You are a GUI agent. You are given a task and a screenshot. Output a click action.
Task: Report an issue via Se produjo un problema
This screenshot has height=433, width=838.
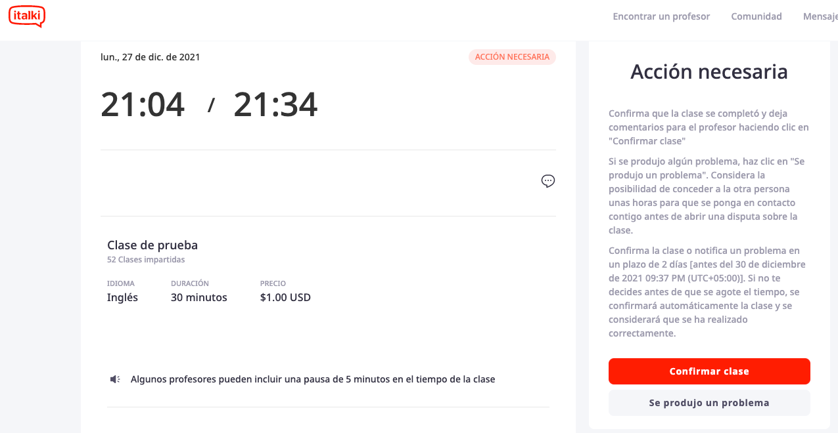pyautogui.click(x=709, y=403)
